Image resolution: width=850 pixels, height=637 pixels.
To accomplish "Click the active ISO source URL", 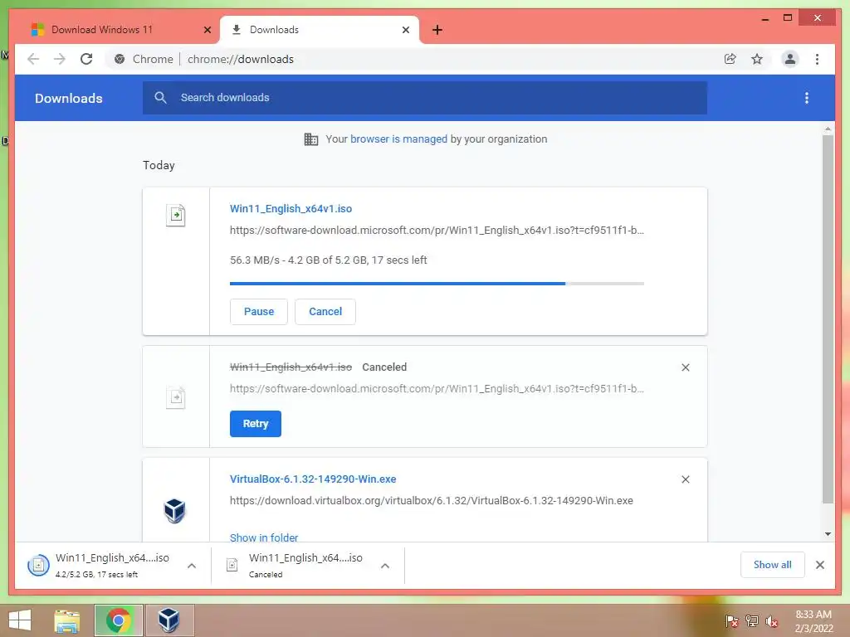I will [437, 231].
